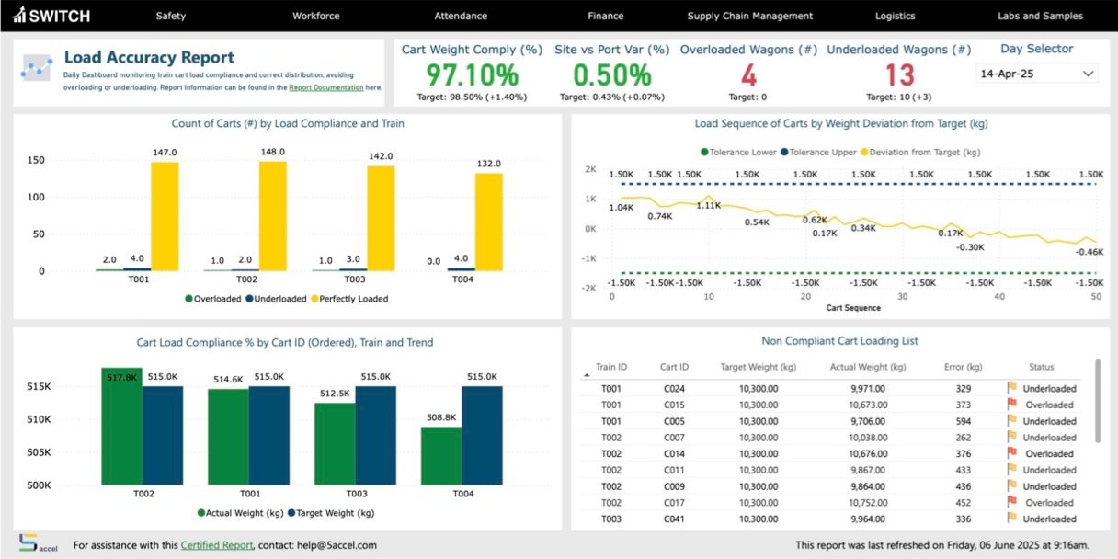
Task: Click the Tolerance Upper legend entry
Action: 818,152
